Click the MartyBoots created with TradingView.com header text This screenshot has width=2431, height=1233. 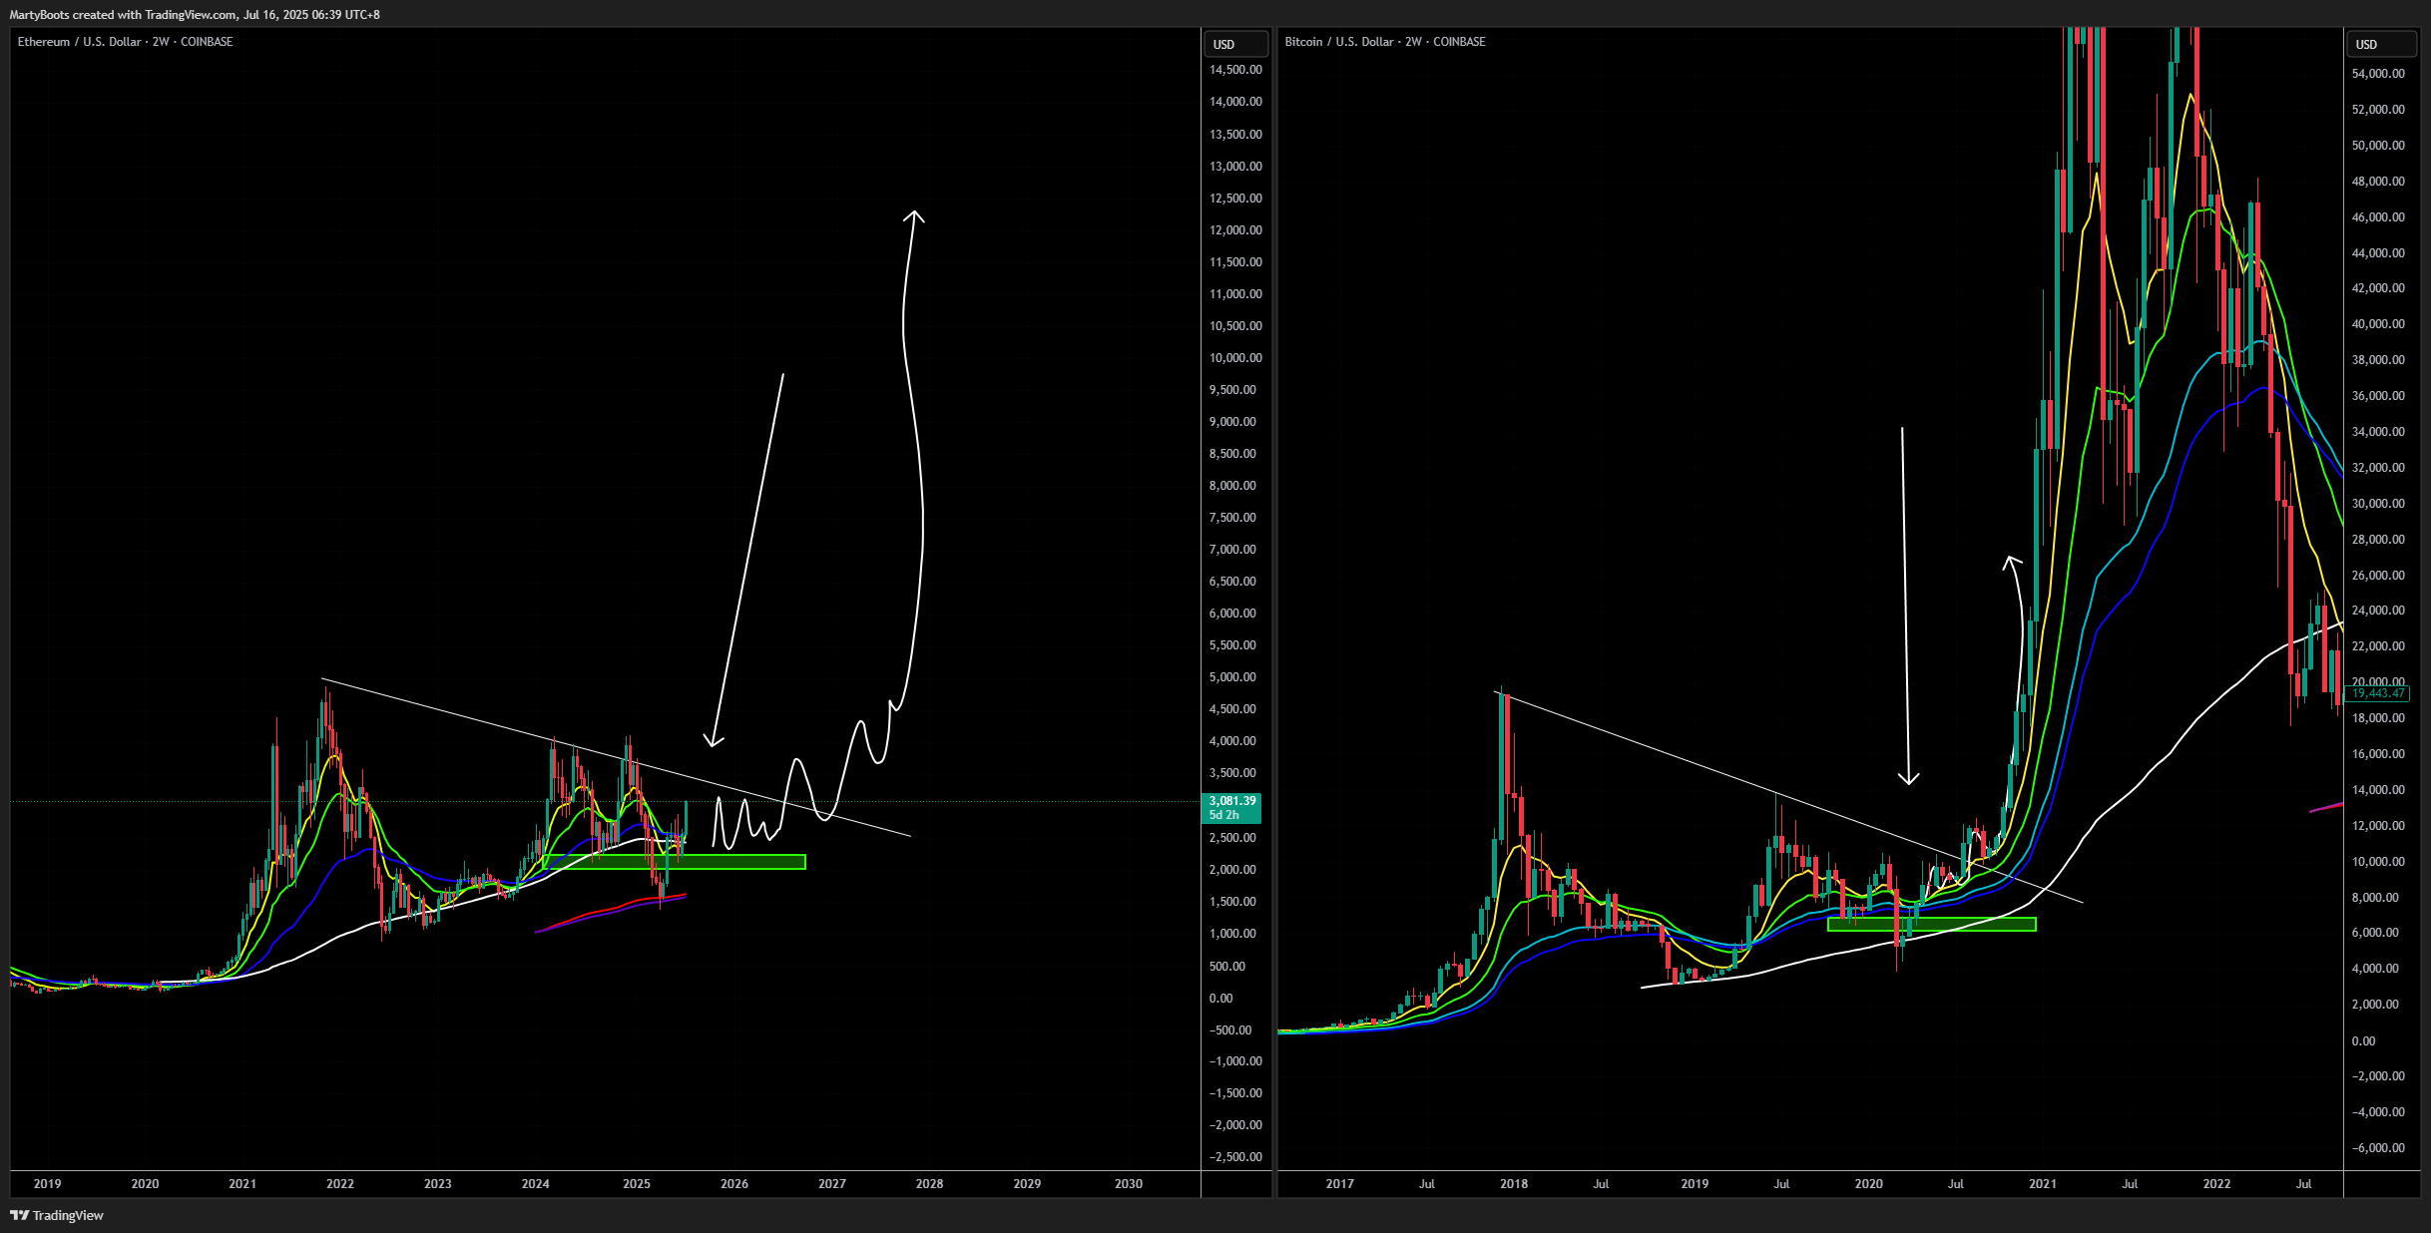195,15
